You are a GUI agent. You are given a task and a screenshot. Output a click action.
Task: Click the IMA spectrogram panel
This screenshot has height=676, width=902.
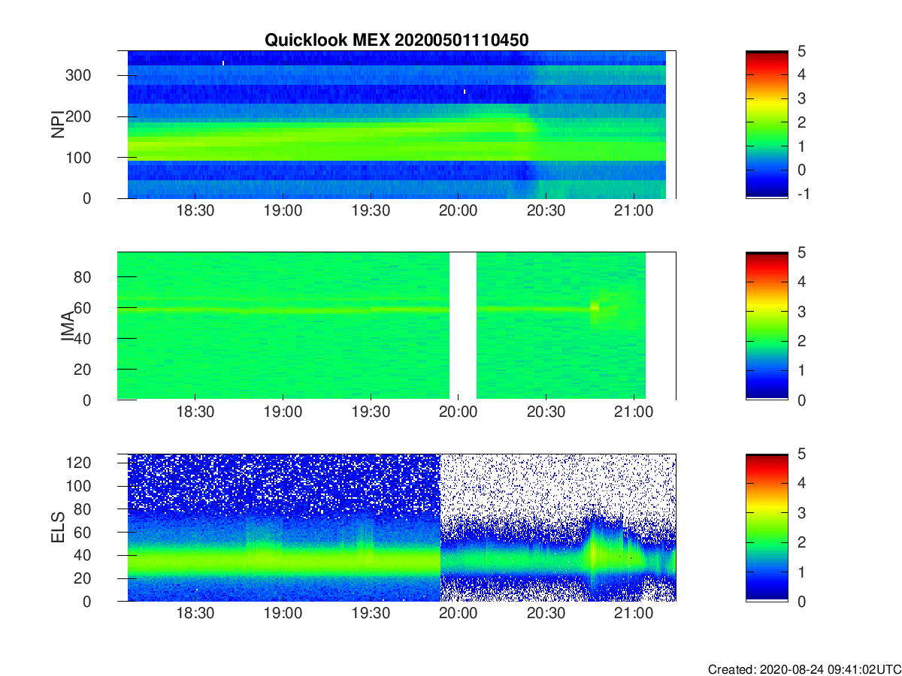(x=397, y=326)
